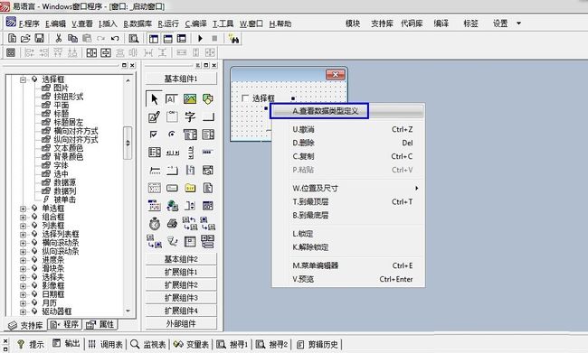Open the dropdown arrow next to 设置
The height and width of the screenshot is (353, 588).
(x=519, y=23)
